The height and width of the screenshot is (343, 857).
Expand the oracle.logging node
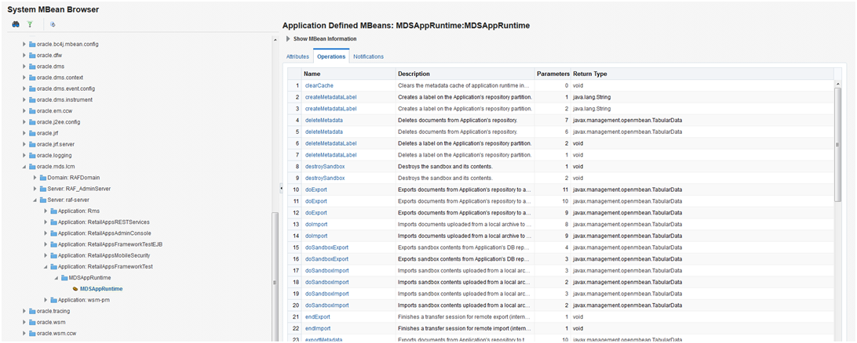24,155
